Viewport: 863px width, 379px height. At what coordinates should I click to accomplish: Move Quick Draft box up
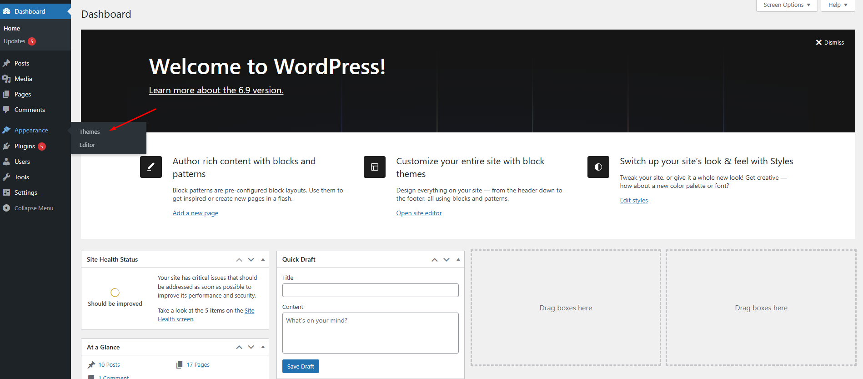click(x=435, y=259)
